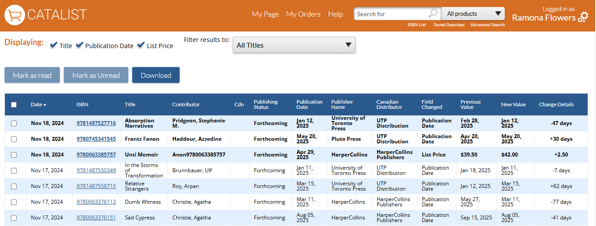Sort by the Date column header
Image resolution: width=596 pixels, height=226 pixels.
coord(38,104)
